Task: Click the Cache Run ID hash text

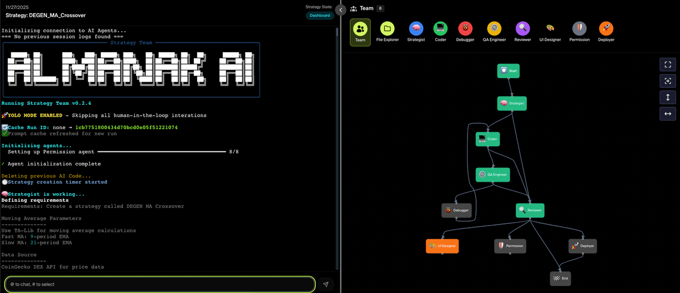Action: coord(126,128)
